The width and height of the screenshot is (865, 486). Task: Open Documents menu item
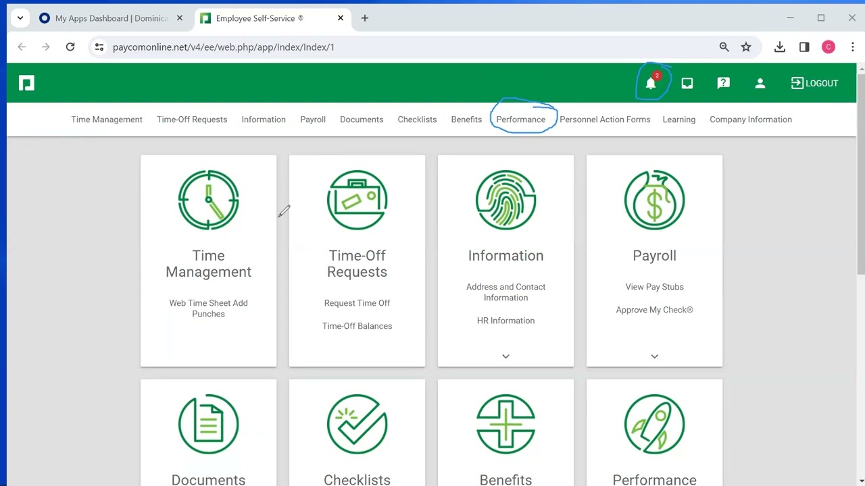tap(362, 119)
